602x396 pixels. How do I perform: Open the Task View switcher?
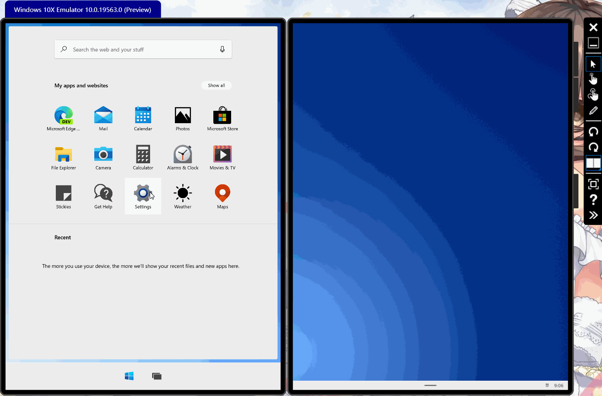click(x=157, y=376)
